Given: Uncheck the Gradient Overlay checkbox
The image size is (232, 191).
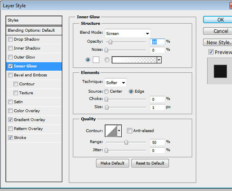Looking at the screenshot, I should (x=10, y=120).
